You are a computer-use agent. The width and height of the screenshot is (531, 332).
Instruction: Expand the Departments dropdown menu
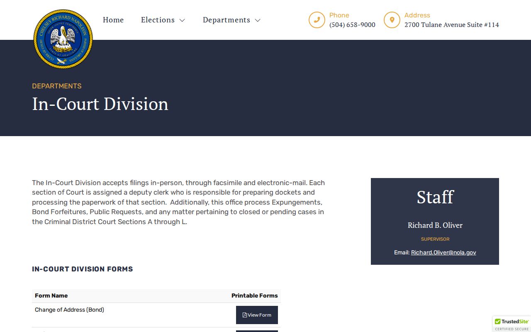[x=231, y=20]
